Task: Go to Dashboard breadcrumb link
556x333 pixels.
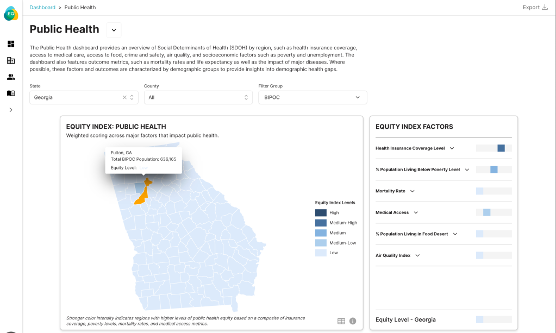Action: (42, 8)
